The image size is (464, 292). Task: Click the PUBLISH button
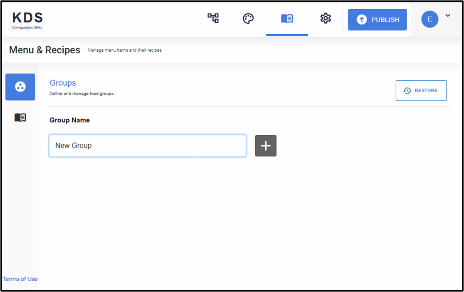[377, 20]
